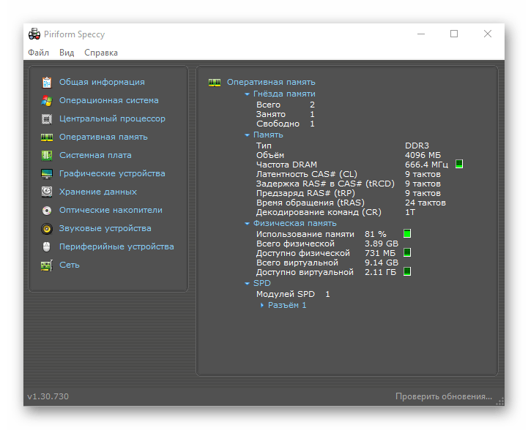Click the Проверить обновления link
The image size is (528, 430).
[444, 396]
